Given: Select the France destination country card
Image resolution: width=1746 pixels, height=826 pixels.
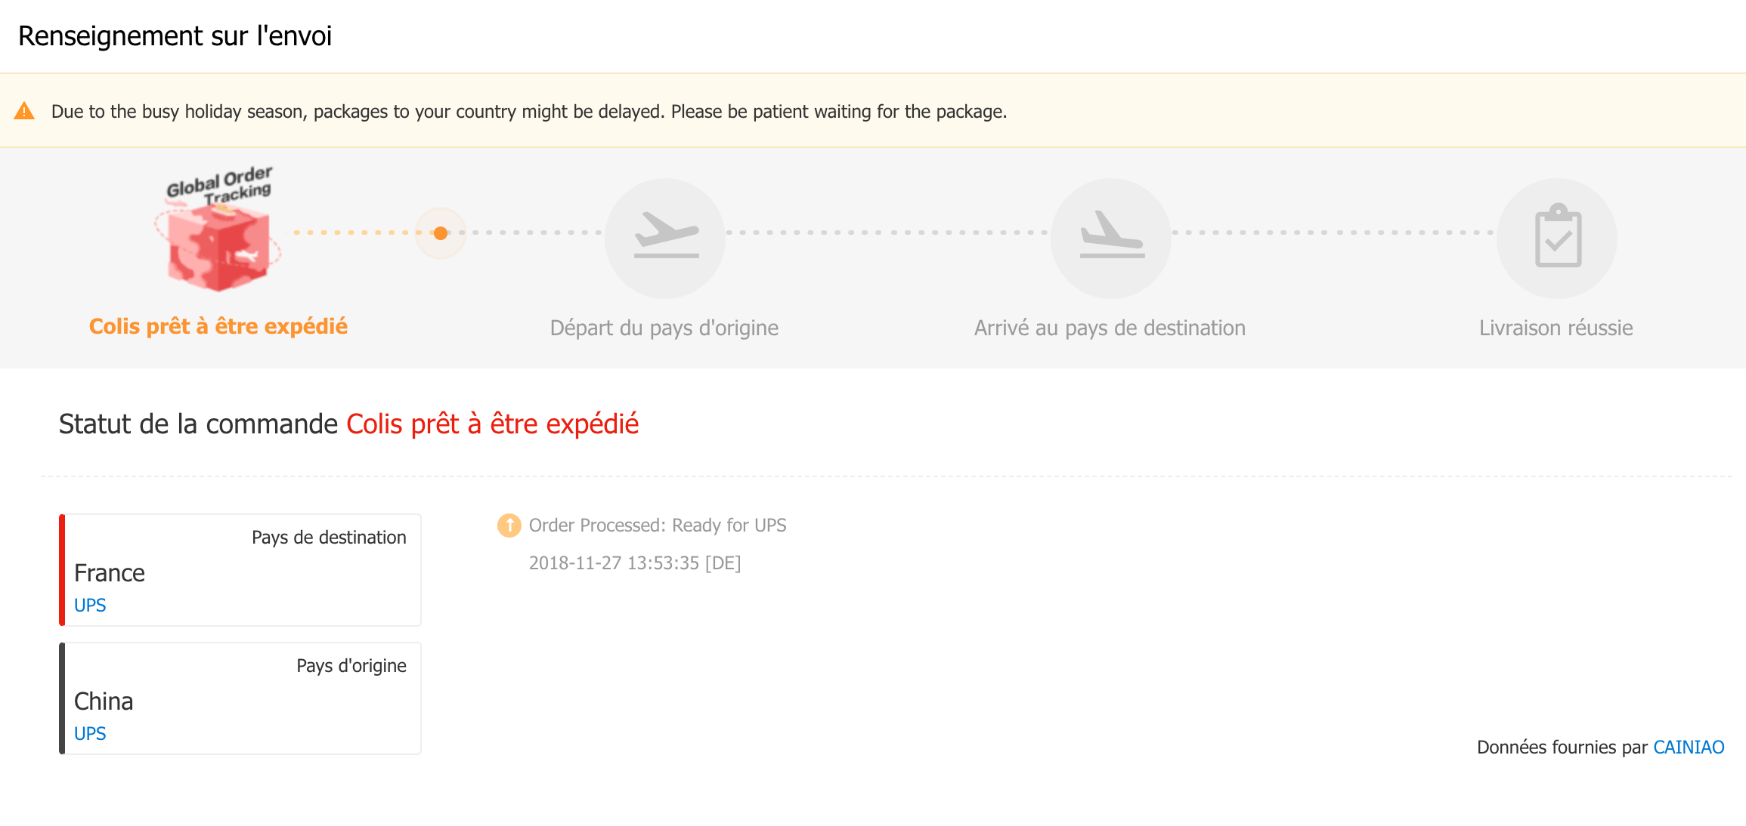Looking at the screenshot, I should [240, 570].
